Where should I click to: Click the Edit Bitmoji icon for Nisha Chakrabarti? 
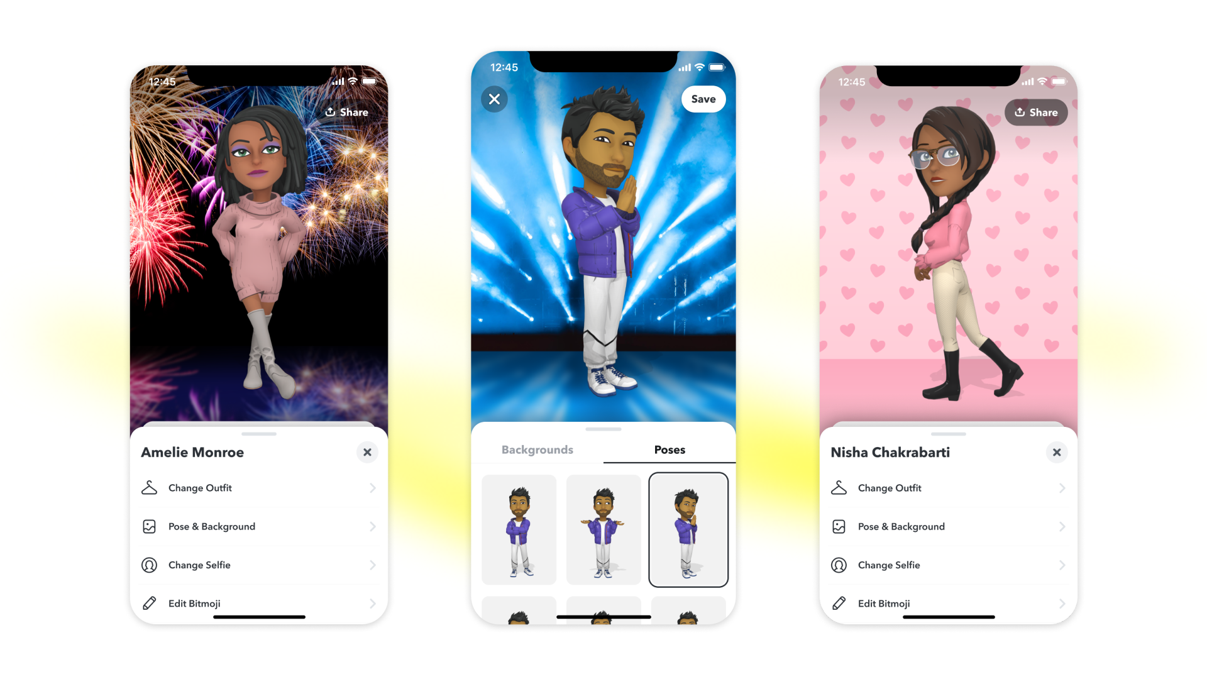click(x=841, y=603)
